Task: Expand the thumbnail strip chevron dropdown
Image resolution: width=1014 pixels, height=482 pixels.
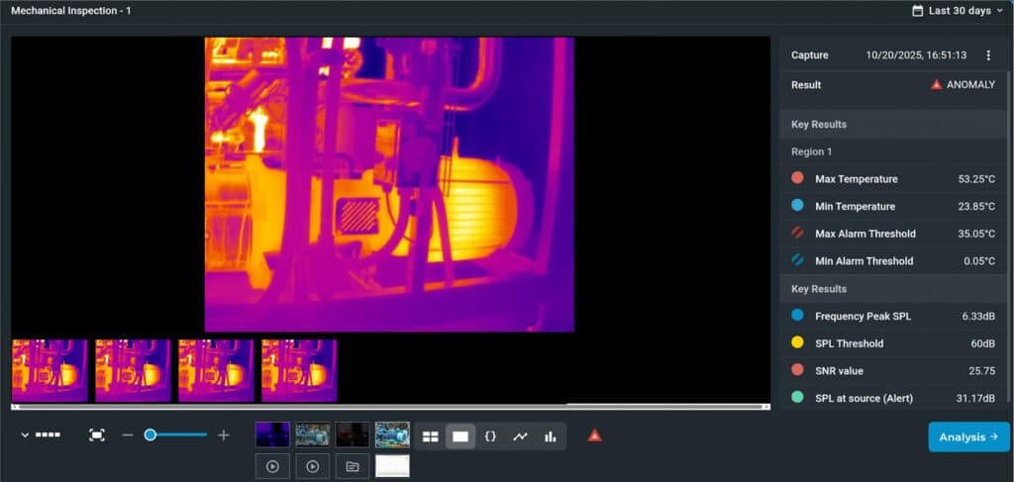Action: click(26, 435)
